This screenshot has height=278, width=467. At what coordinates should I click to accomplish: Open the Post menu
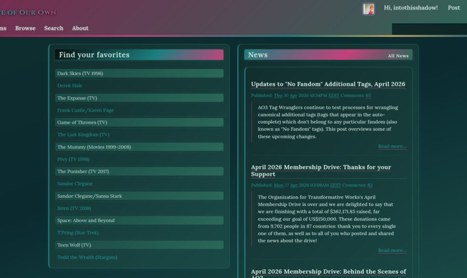453,8
